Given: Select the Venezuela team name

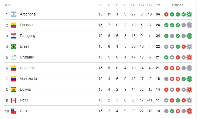Looking at the screenshot, I should pyautogui.click(x=28, y=79).
